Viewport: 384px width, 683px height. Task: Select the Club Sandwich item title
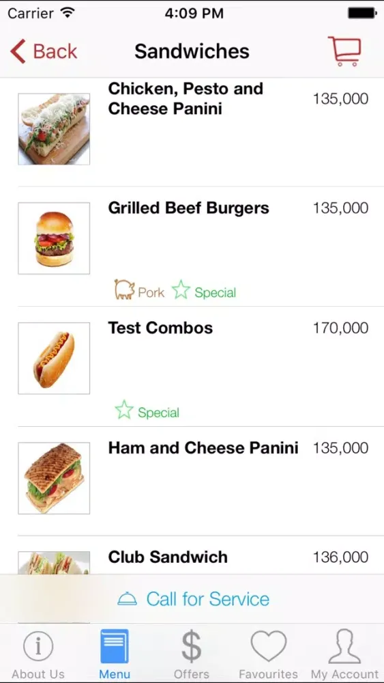(168, 557)
